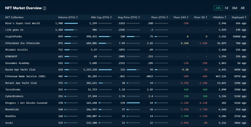Sort by Mkt Cap (ETH) arrows
251x127 pixels.
point(111,17)
